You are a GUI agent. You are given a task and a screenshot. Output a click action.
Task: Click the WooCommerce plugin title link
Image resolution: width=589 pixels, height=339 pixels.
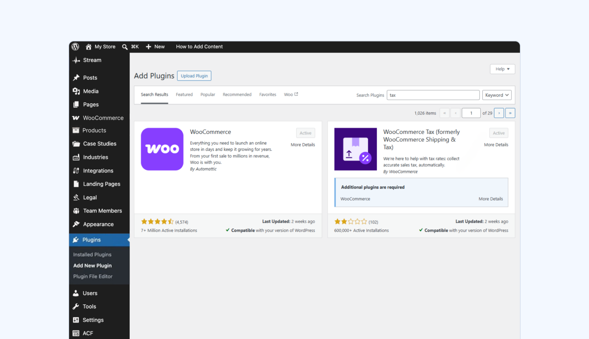pyautogui.click(x=210, y=132)
